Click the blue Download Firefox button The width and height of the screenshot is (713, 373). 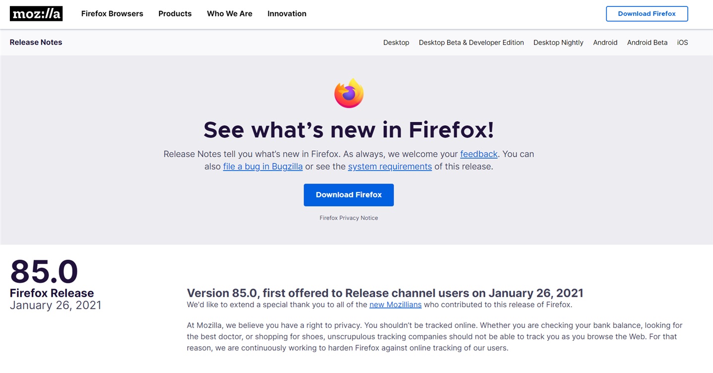pos(349,195)
